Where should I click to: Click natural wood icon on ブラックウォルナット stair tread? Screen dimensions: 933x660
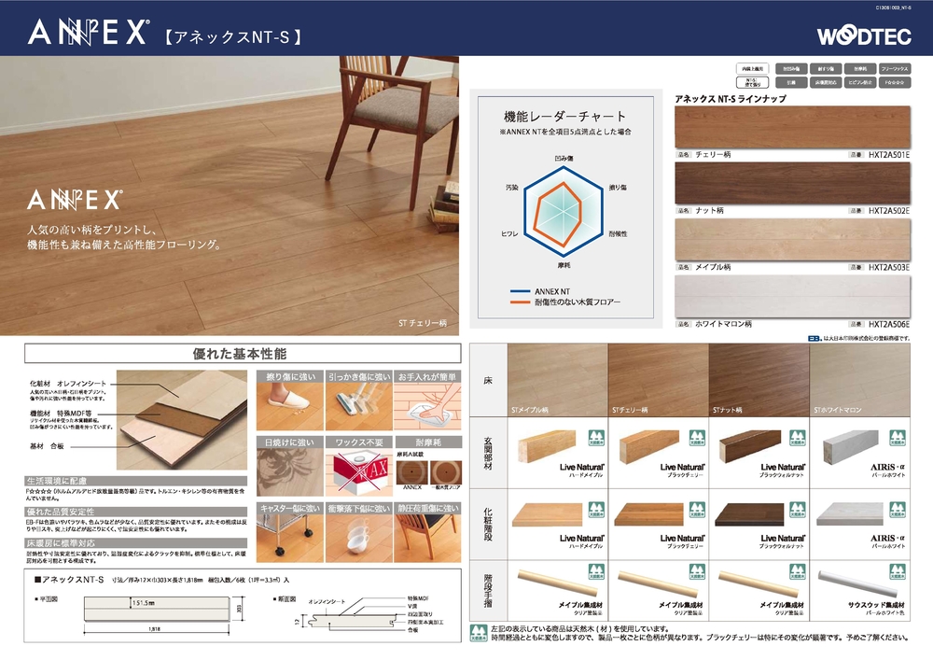pyautogui.click(x=798, y=510)
